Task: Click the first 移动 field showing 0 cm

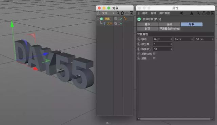Action: tap(163, 39)
